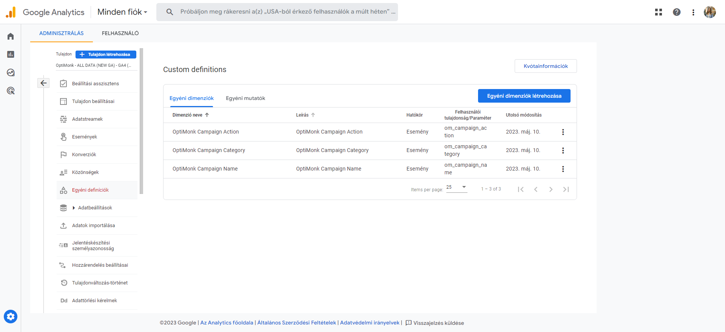The width and height of the screenshot is (725, 332).
Task: Click the search magnifier icon
Action: (x=170, y=12)
